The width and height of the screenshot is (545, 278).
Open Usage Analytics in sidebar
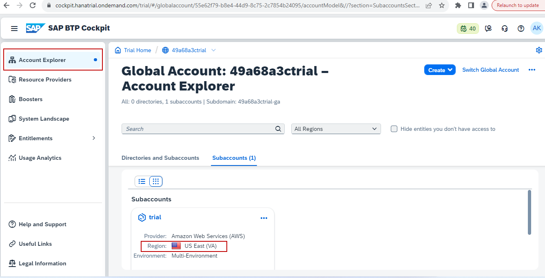point(53,158)
